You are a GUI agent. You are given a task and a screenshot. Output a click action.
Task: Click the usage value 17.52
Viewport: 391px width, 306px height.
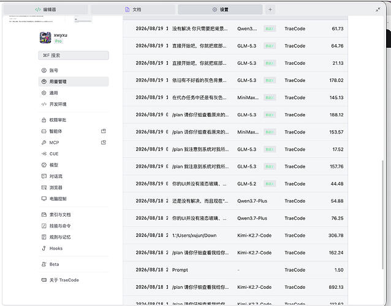pos(338,149)
